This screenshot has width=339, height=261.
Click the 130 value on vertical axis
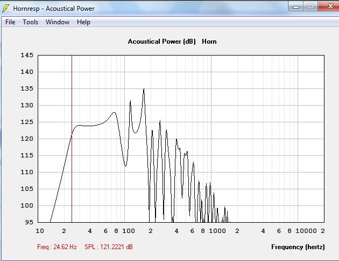pos(27,105)
